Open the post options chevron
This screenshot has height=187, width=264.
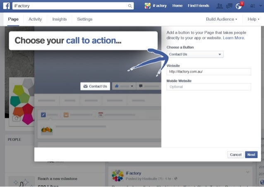pos(247,172)
